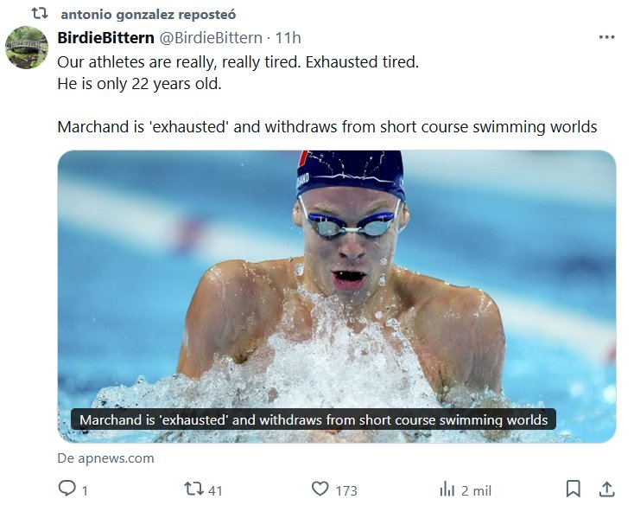
Task: Click the headline caption overlay on the image
Action: pos(313,419)
